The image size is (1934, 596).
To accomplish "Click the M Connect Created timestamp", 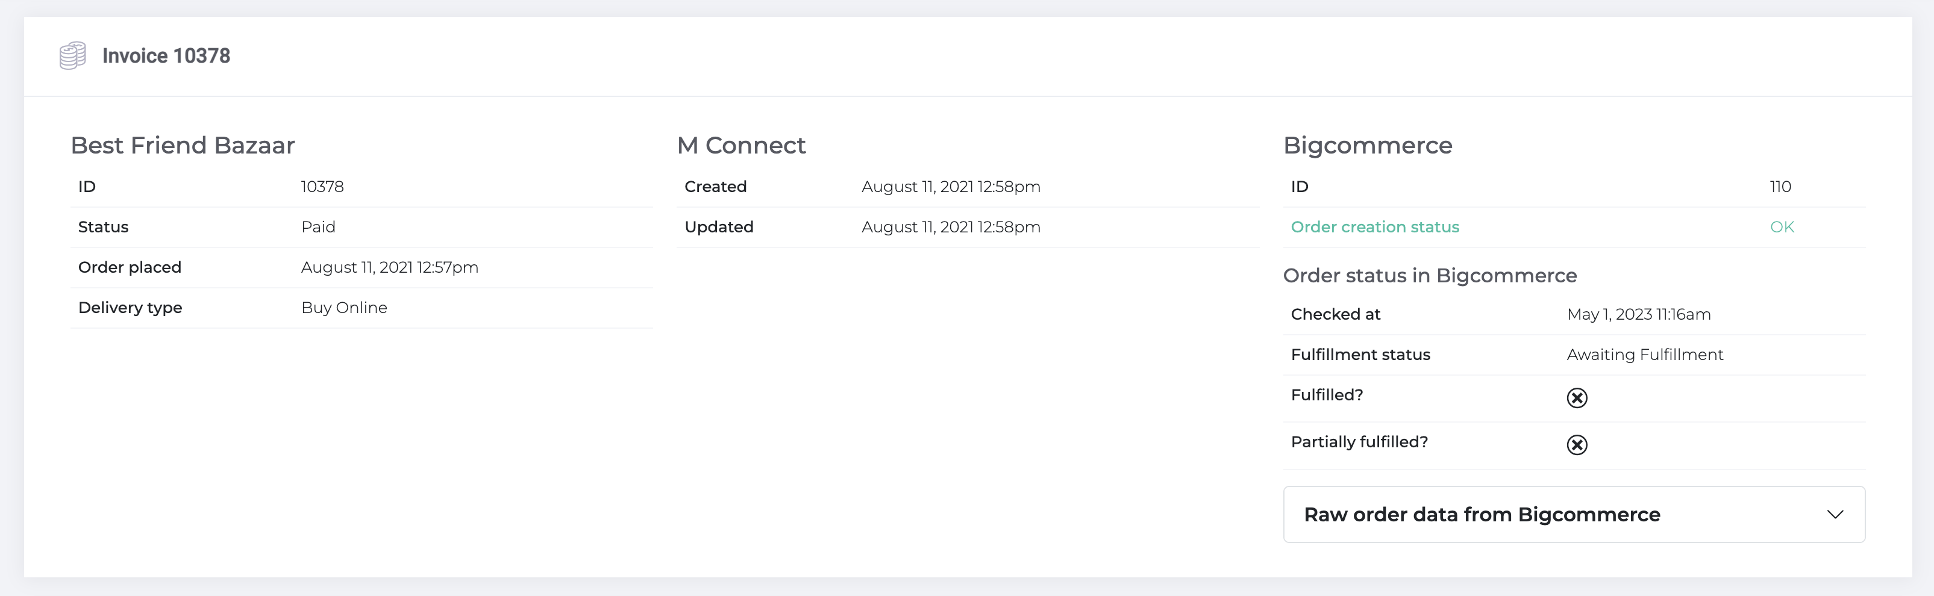I will pyautogui.click(x=951, y=186).
